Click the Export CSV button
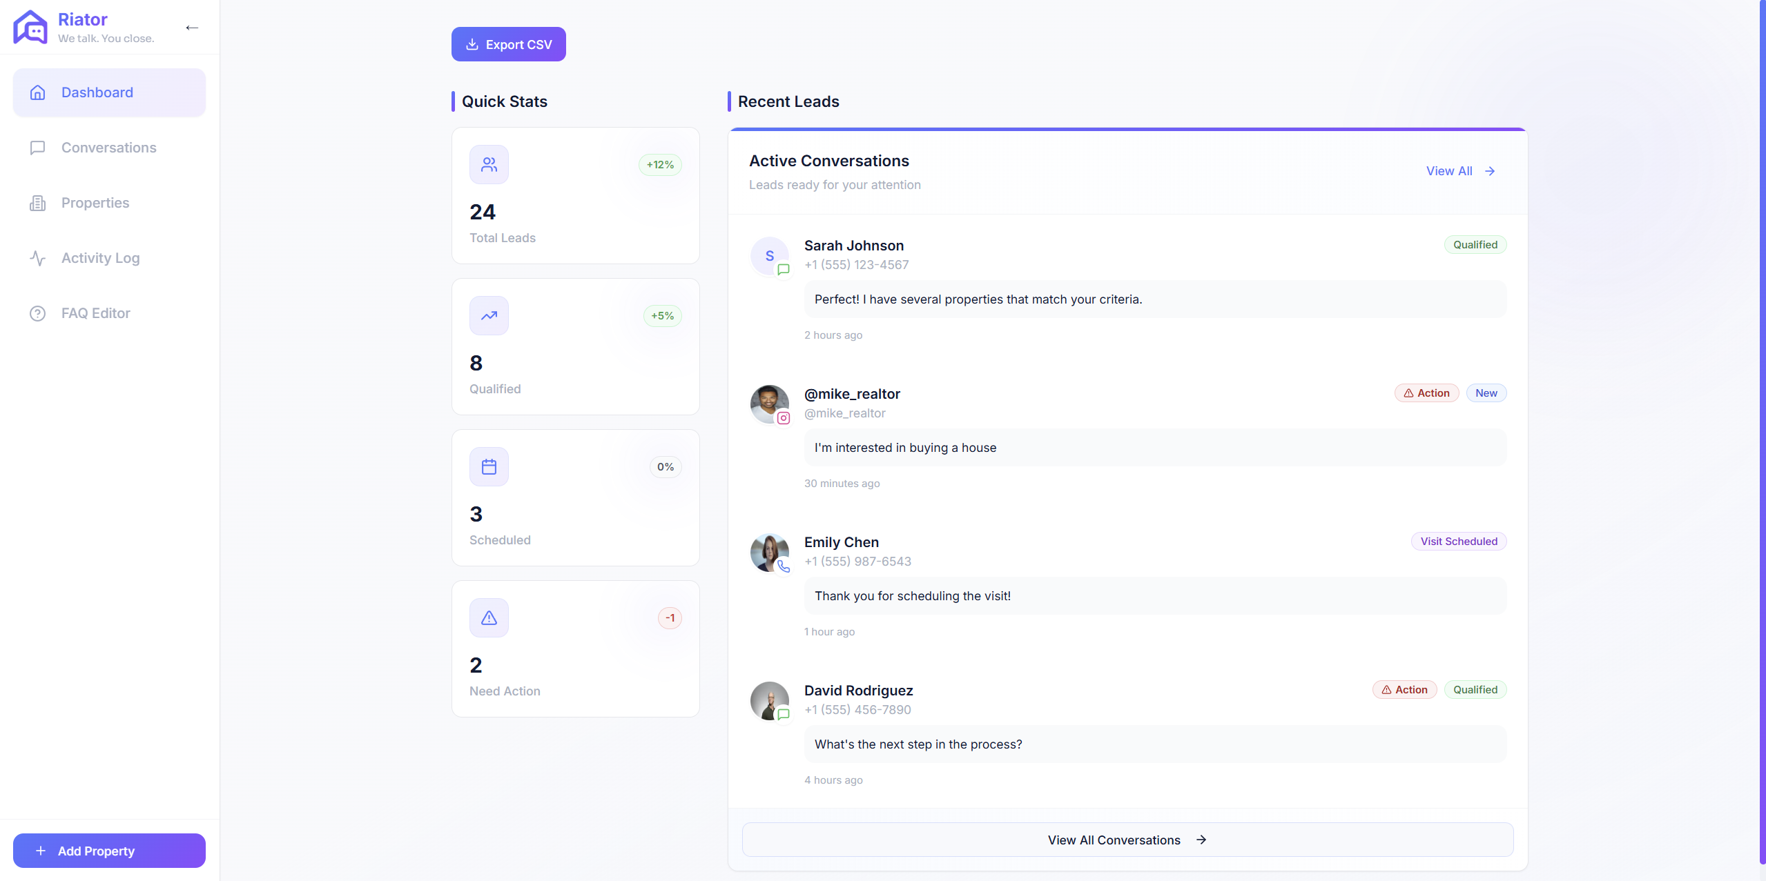1766x881 pixels. coord(509,44)
